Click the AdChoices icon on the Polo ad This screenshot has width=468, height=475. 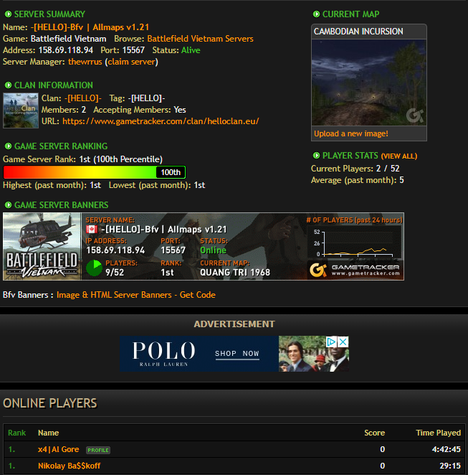pyautogui.click(x=331, y=342)
